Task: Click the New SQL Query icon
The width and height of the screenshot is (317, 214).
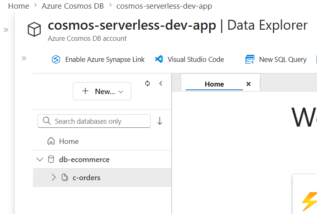Action: (249, 59)
